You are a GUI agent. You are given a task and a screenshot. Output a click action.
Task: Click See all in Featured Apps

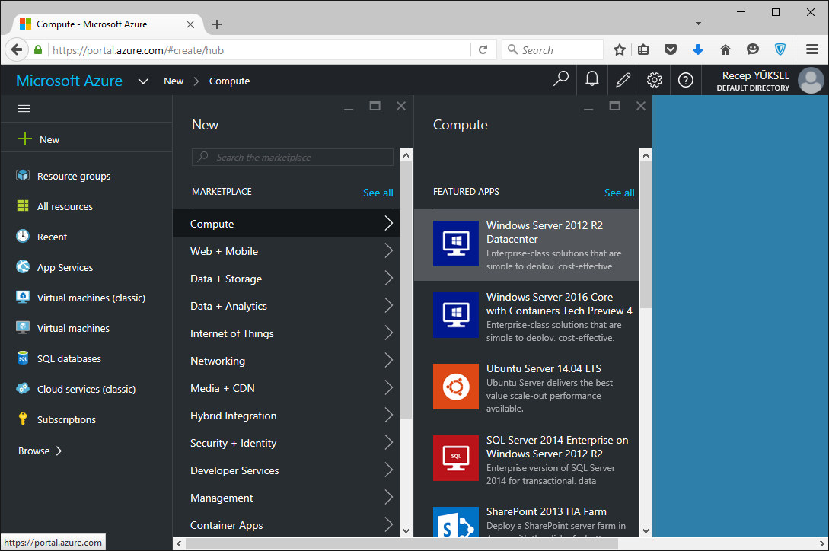619,193
